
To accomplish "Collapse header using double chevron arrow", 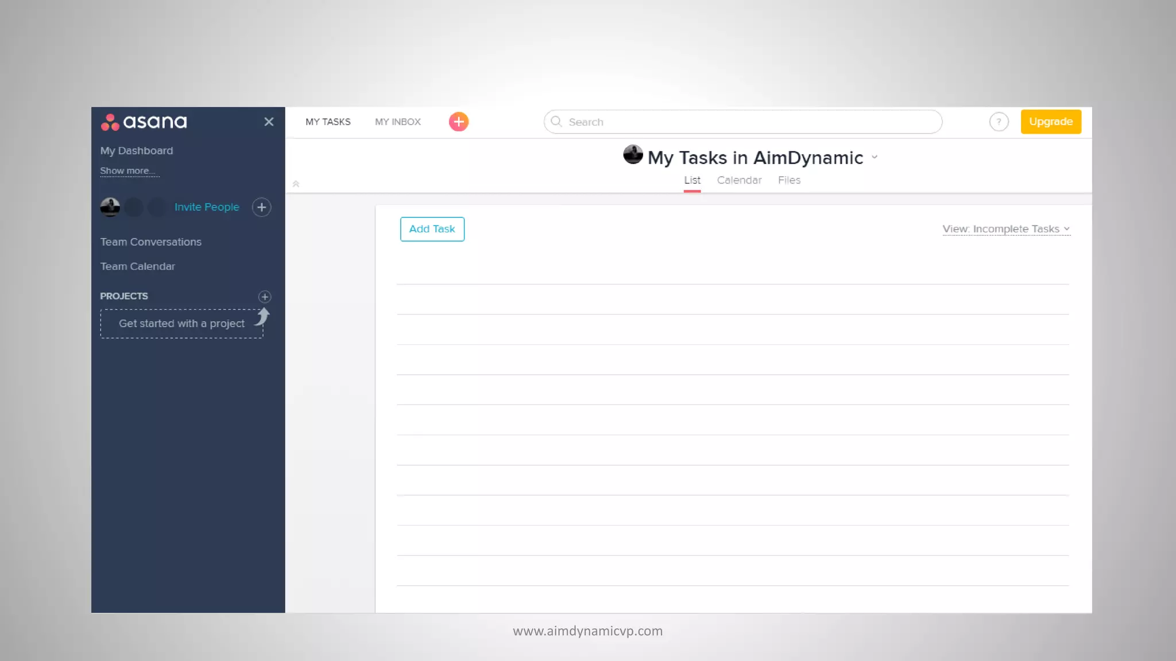I will pyautogui.click(x=296, y=184).
